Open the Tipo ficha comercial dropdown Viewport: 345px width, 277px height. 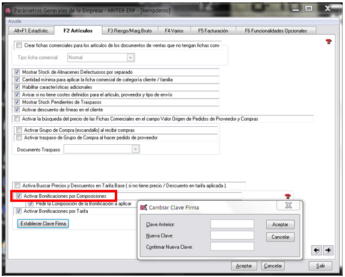click(x=130, y=58)
